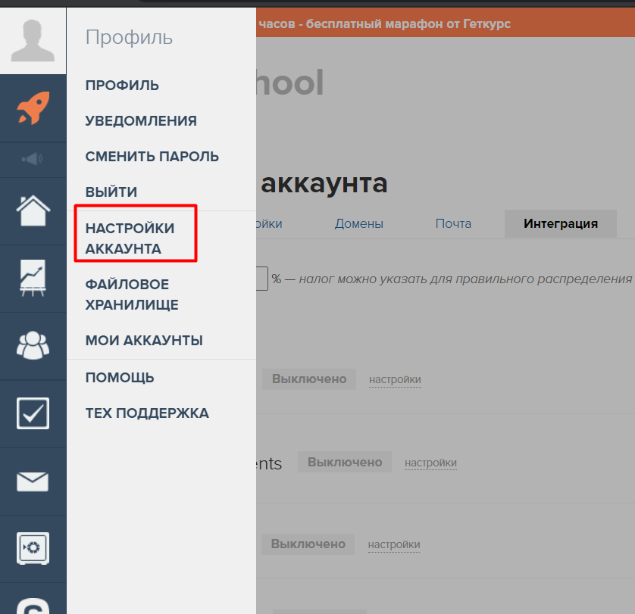Image resolution: width=635 pixels, height=614 pixels.
Task: Open the user avatar profile icon
Action: tap(33, 40)
